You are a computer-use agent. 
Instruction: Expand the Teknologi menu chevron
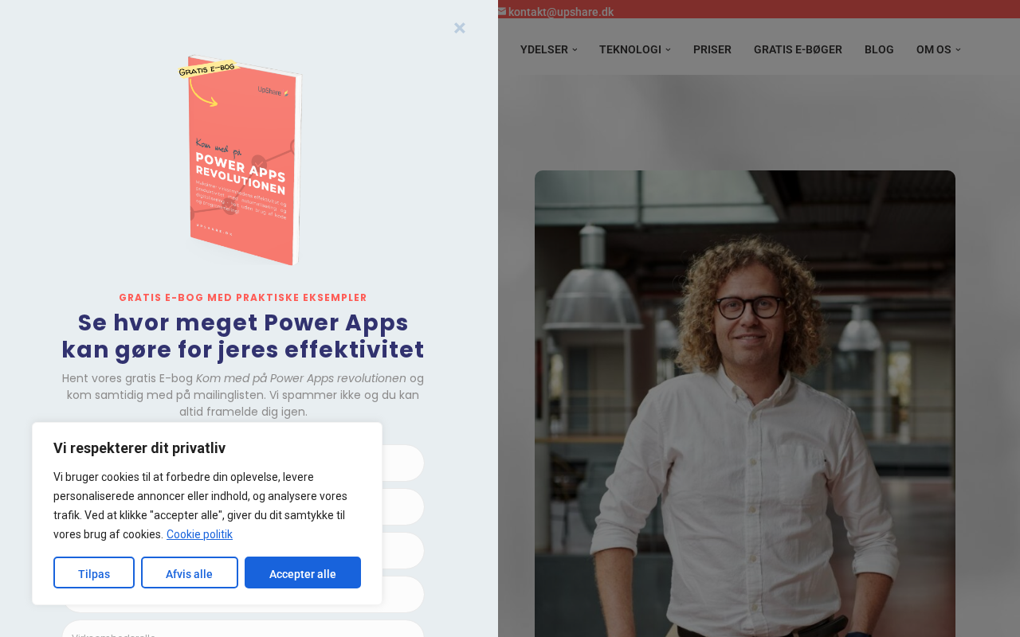[x=668, y=49]
